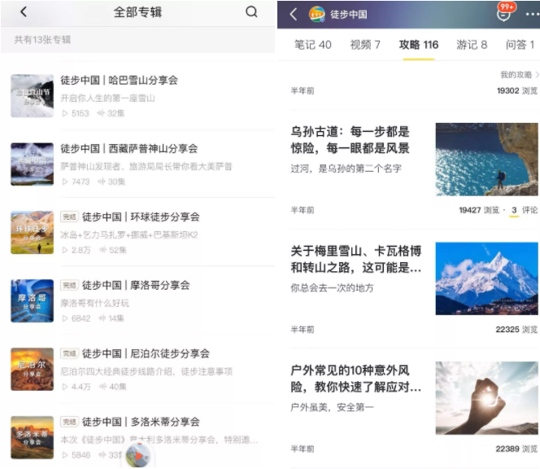Image resolution: width=540 pixels, height=469 pixels.
Task: Click the 全部专辑 page title
Action: pos(137,12)
